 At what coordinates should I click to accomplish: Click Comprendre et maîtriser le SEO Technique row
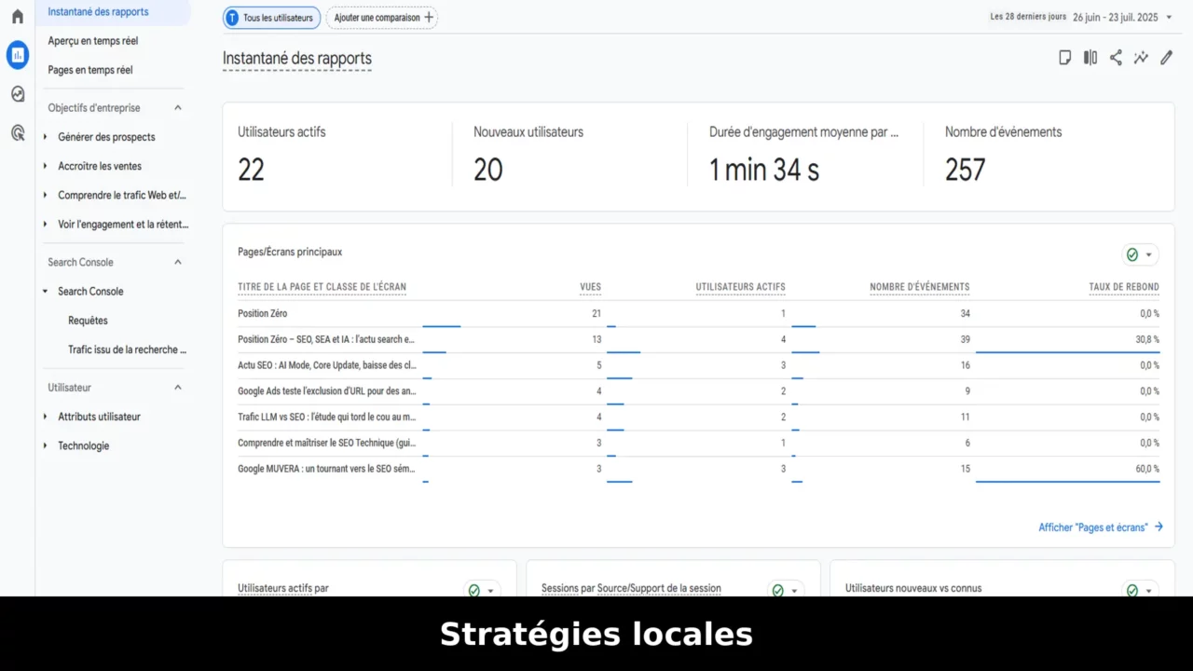point(327,443)
